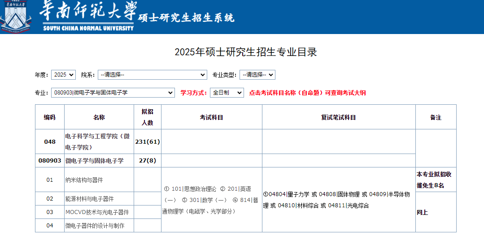Click the 华南师范大学 calligraphy title in header
The width and height of the screenshot is (484, 244).
coord(88,11)
